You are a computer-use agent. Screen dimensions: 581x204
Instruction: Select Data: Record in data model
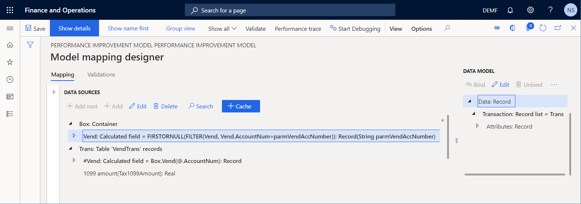496,101
